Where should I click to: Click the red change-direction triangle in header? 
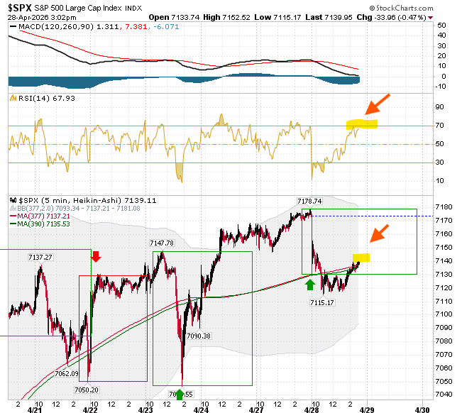point(431,18)
